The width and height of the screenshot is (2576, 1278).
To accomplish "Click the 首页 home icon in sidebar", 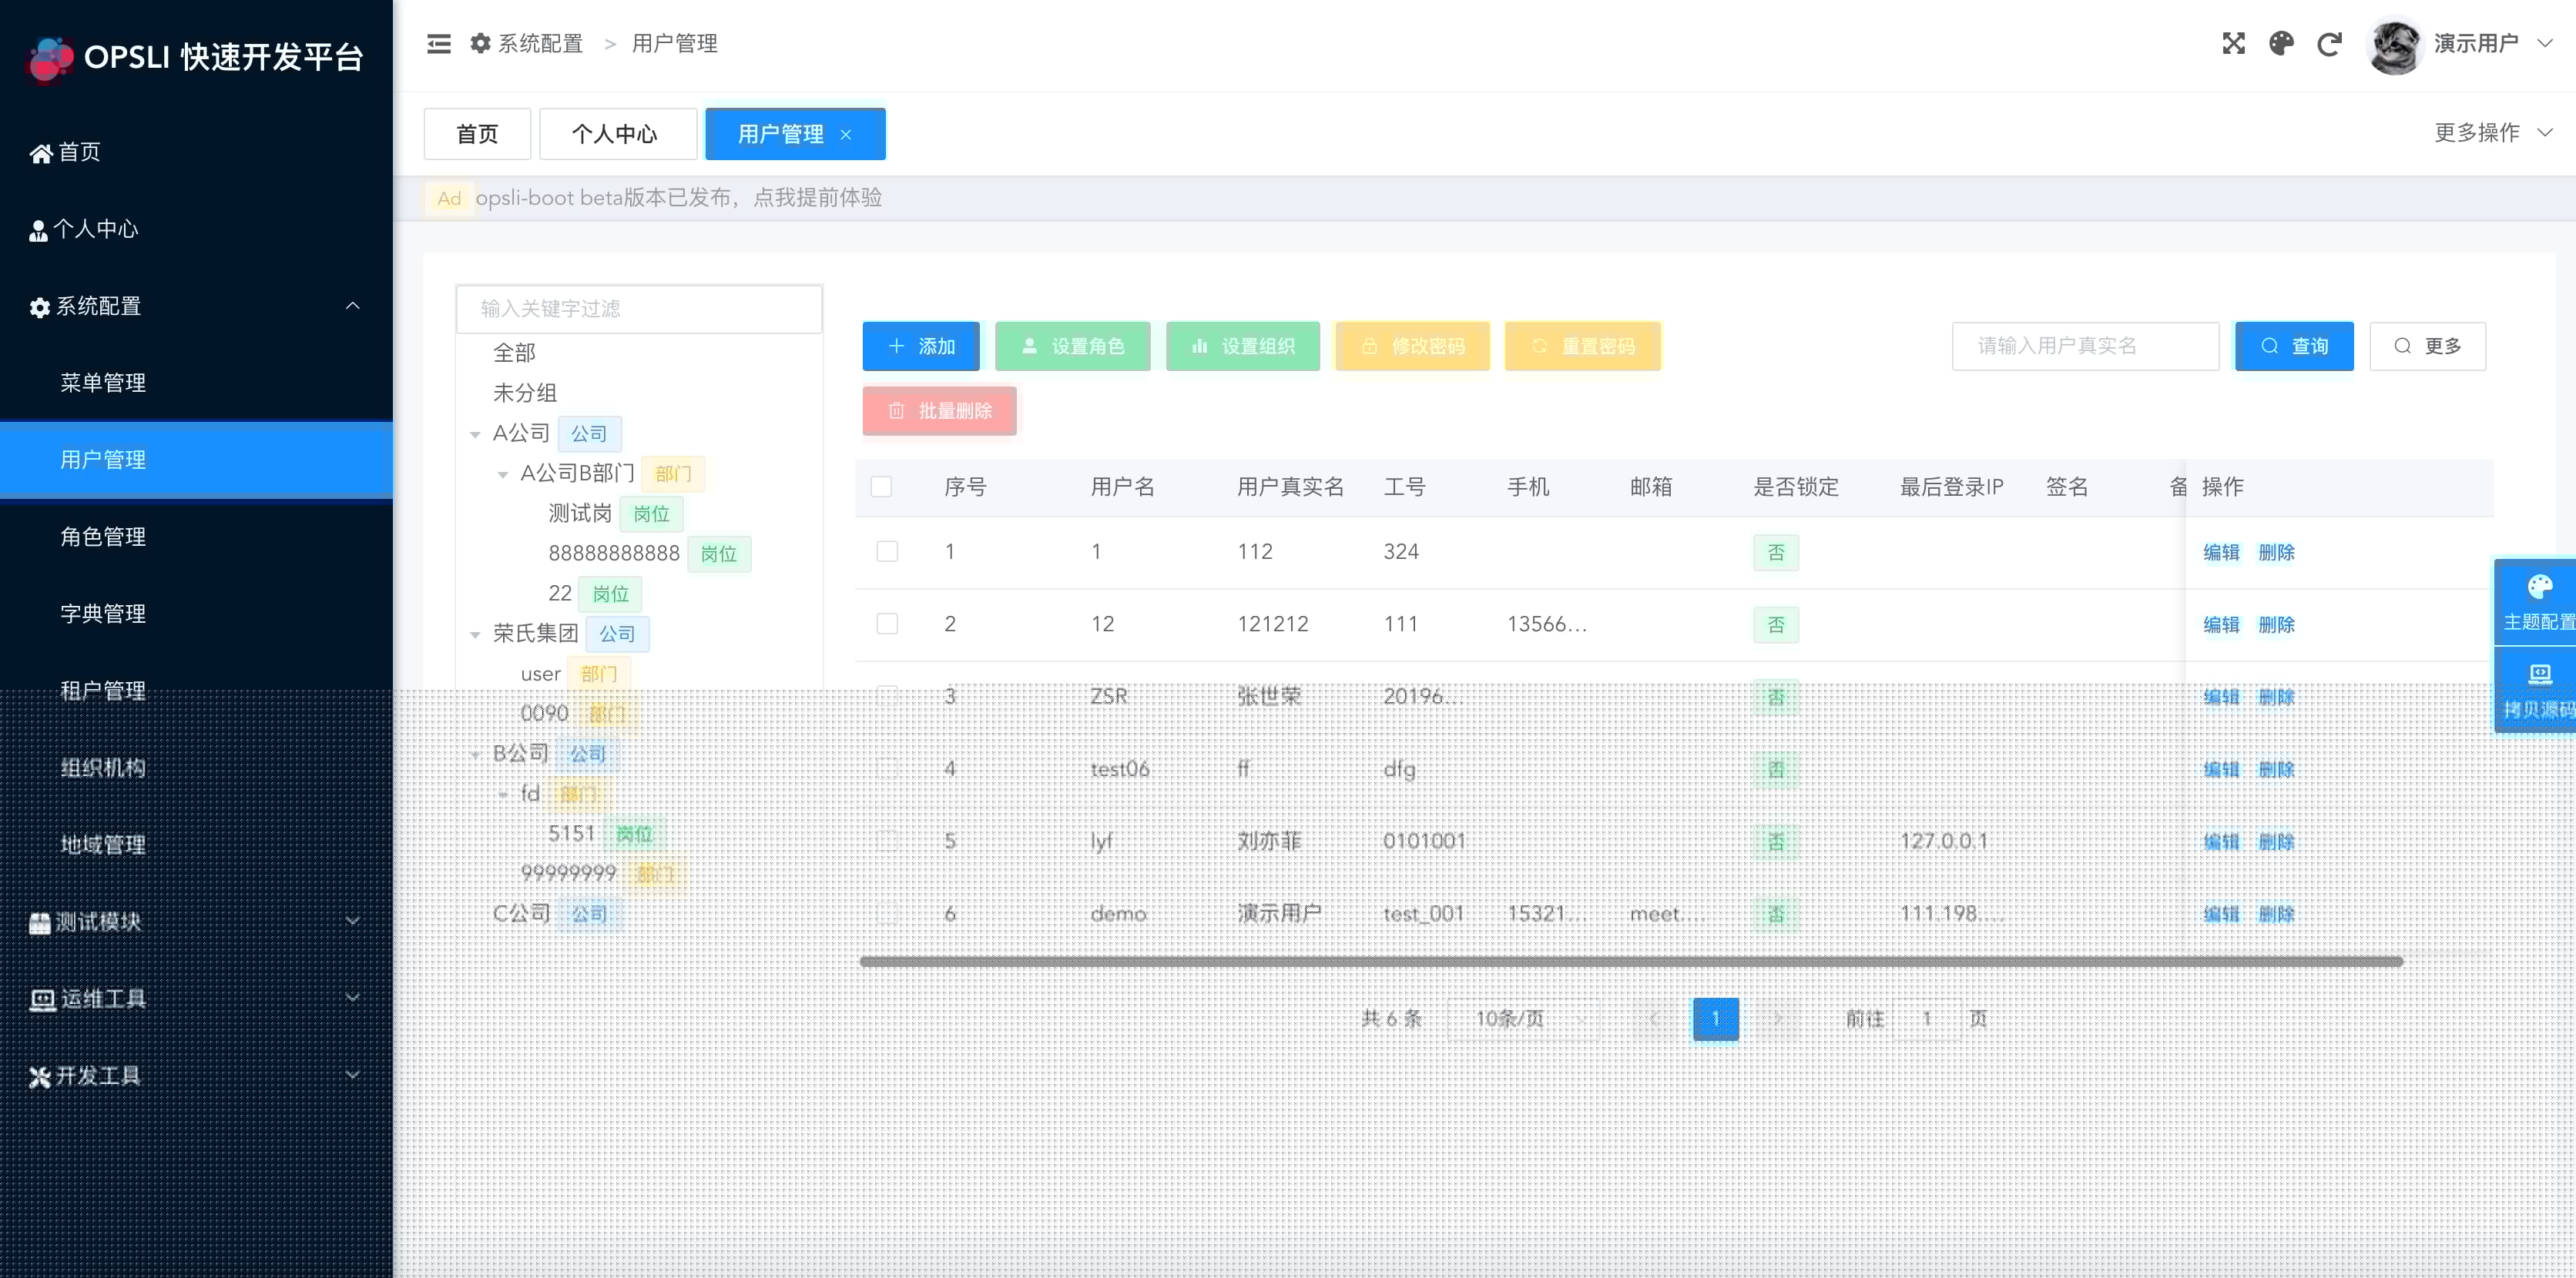I will [40, 153].
